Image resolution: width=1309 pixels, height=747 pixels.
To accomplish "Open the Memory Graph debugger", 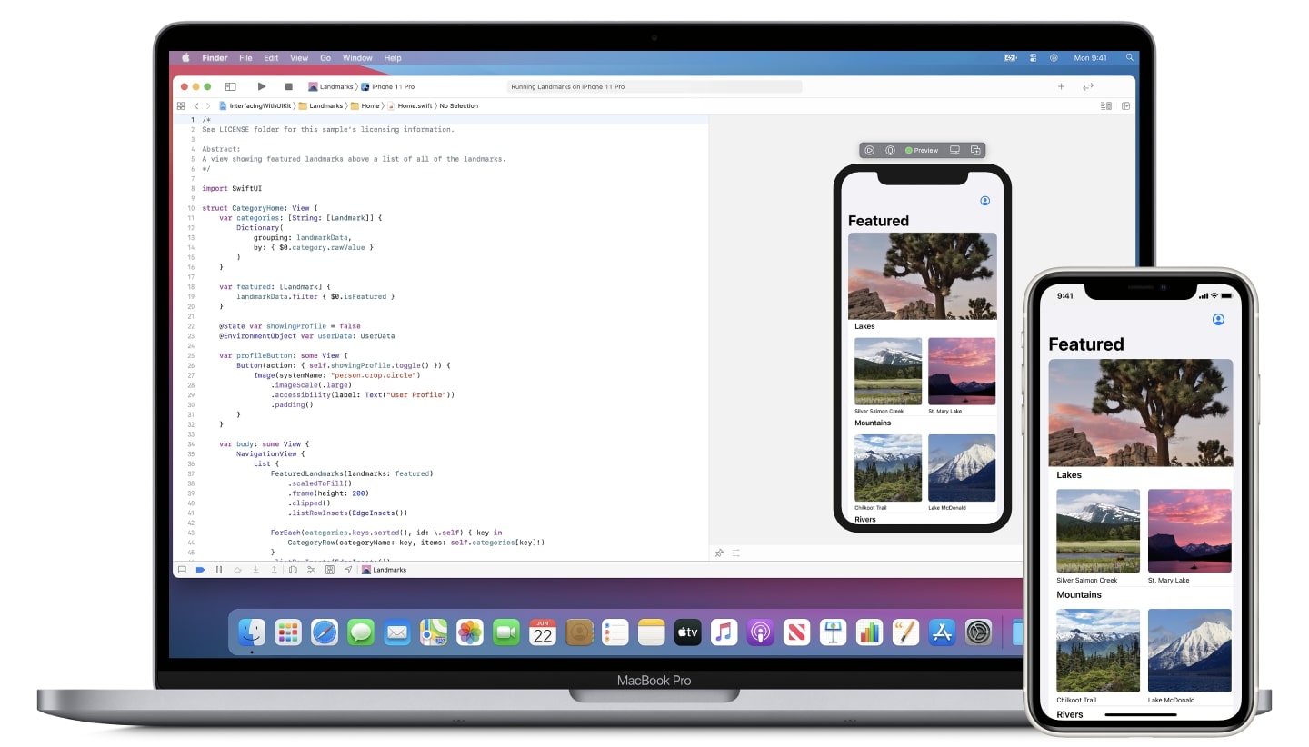I will 312,570.
